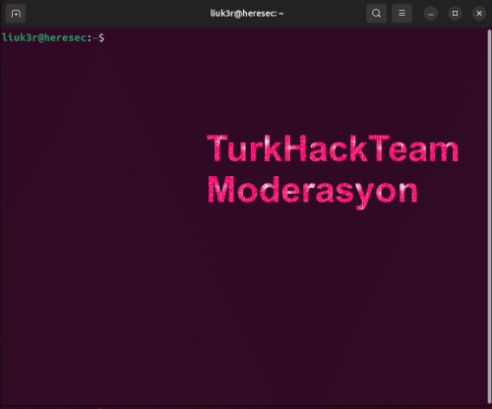492x409 pixels.
Task: Click the window title liuk3r@heresec: ~
Action: point(247,14)
